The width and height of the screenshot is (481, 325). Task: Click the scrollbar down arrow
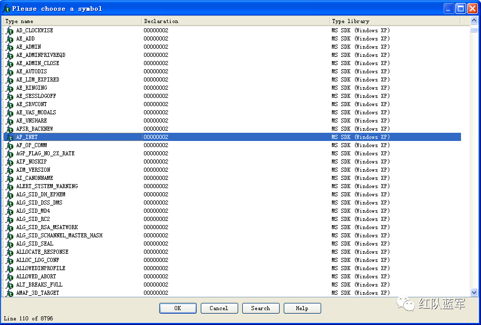tap(474, 293)
